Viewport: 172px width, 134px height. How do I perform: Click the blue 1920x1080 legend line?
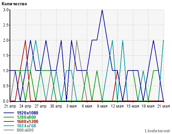tap(9, 113)
